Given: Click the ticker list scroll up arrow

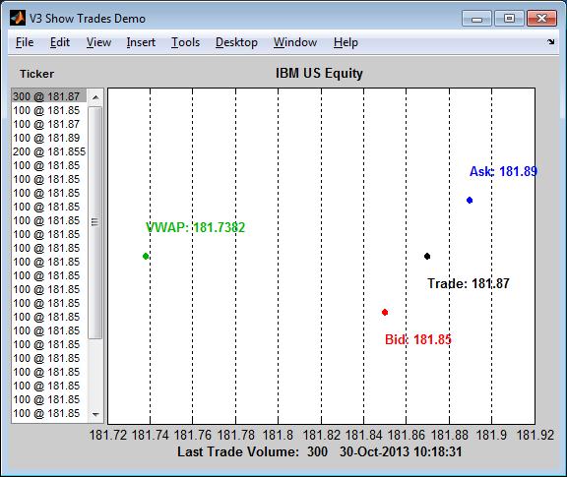Looking at the screenshot, I should point(95,97).
